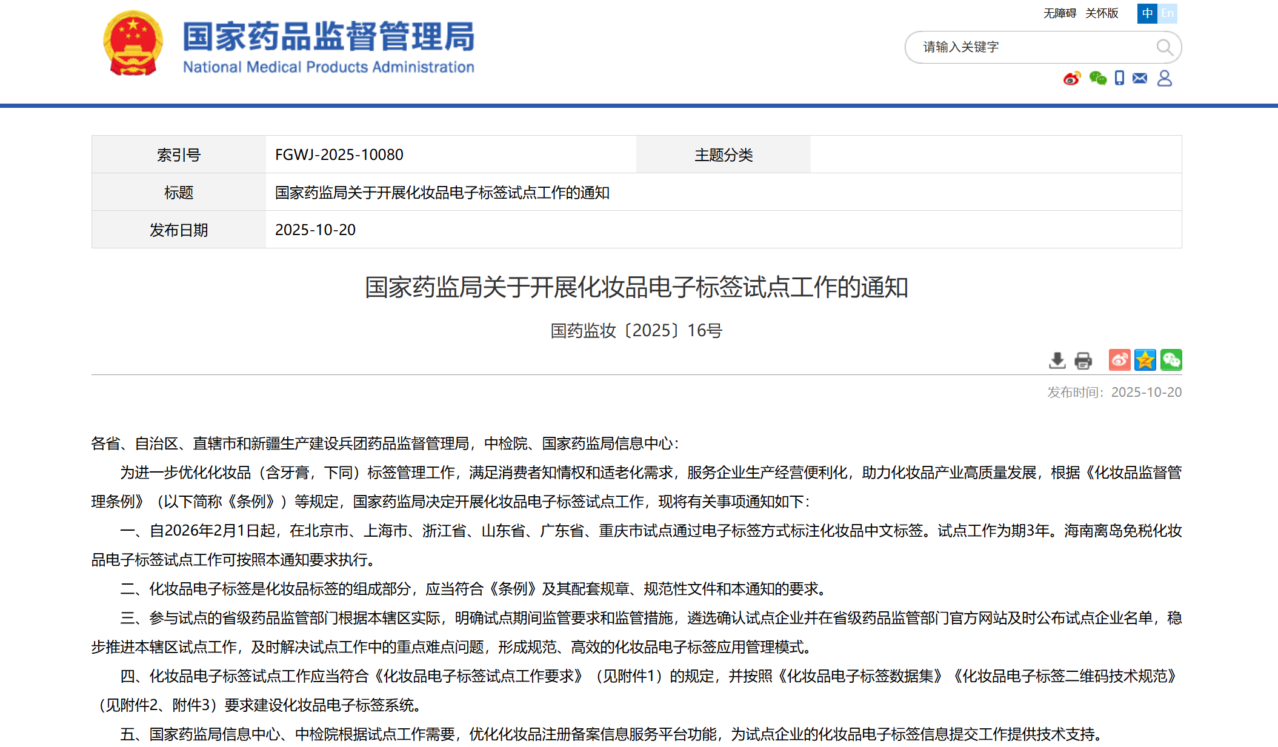Share to QZone star icon
Screen dimensions: 1278x747
tap(1145, 360)
